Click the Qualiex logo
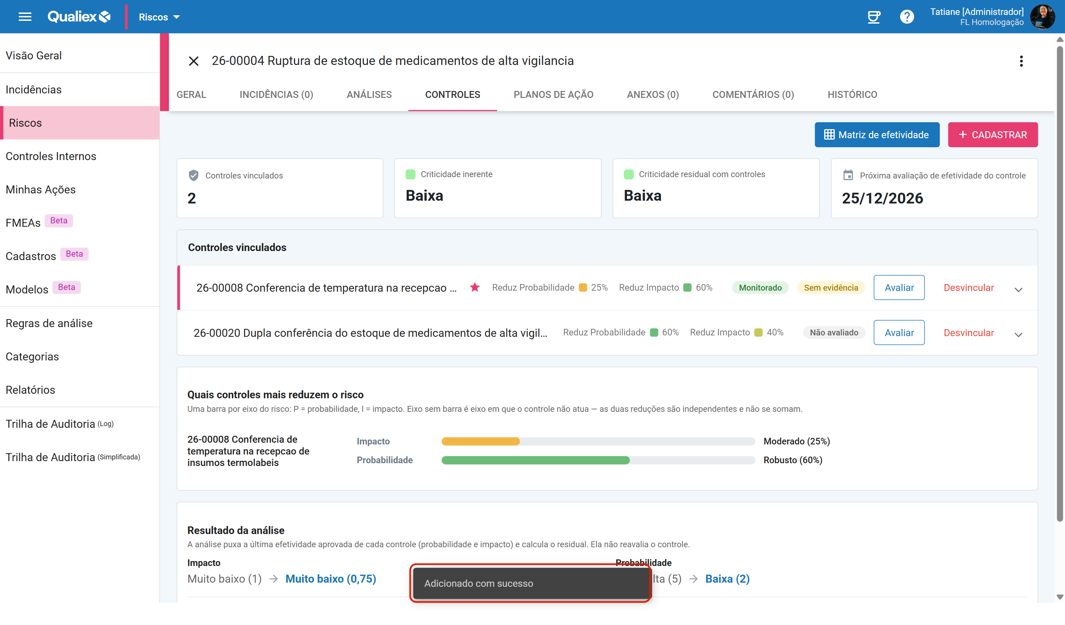The width and height of the screenshot is (1065, 625). [79, 17]
